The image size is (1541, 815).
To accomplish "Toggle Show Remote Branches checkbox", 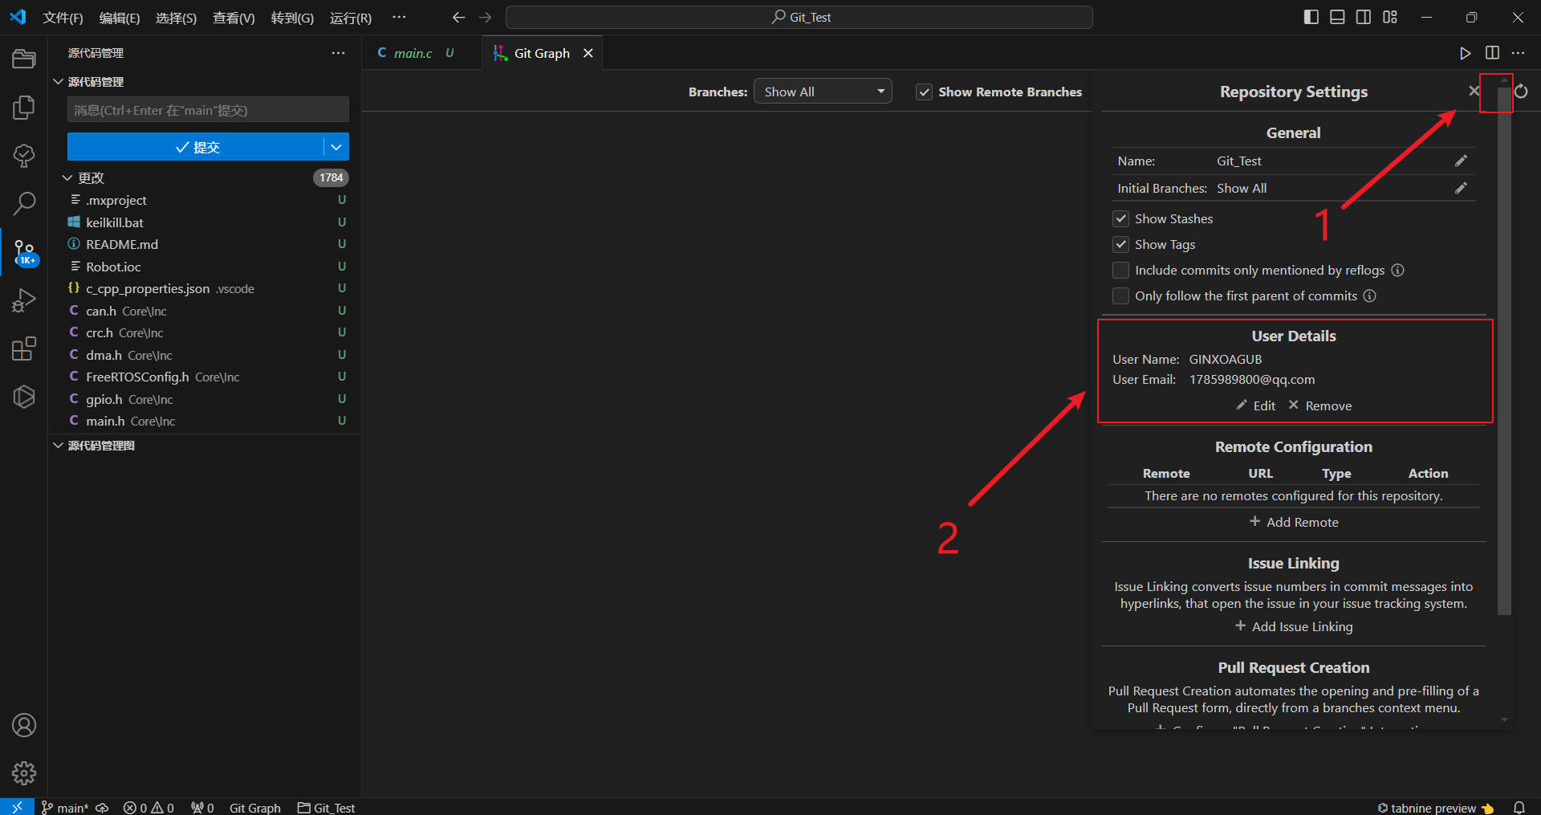I will [x=925, y=92].
